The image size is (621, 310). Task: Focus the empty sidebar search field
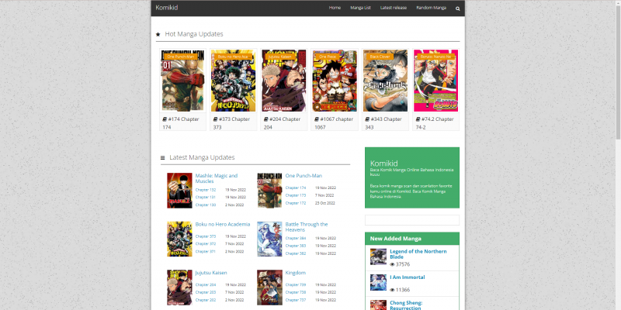click(x=412, y=220)
